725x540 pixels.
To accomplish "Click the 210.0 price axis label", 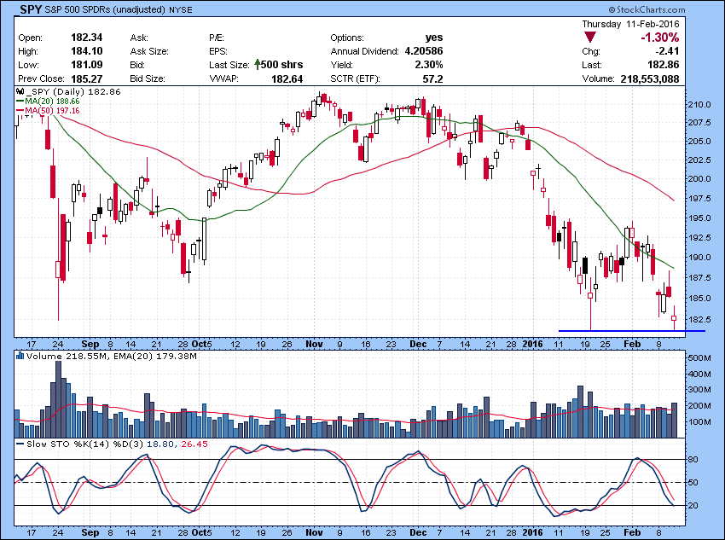I will click(701, 104).
